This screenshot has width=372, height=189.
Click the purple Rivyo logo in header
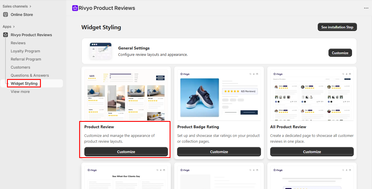coord(75,8)
